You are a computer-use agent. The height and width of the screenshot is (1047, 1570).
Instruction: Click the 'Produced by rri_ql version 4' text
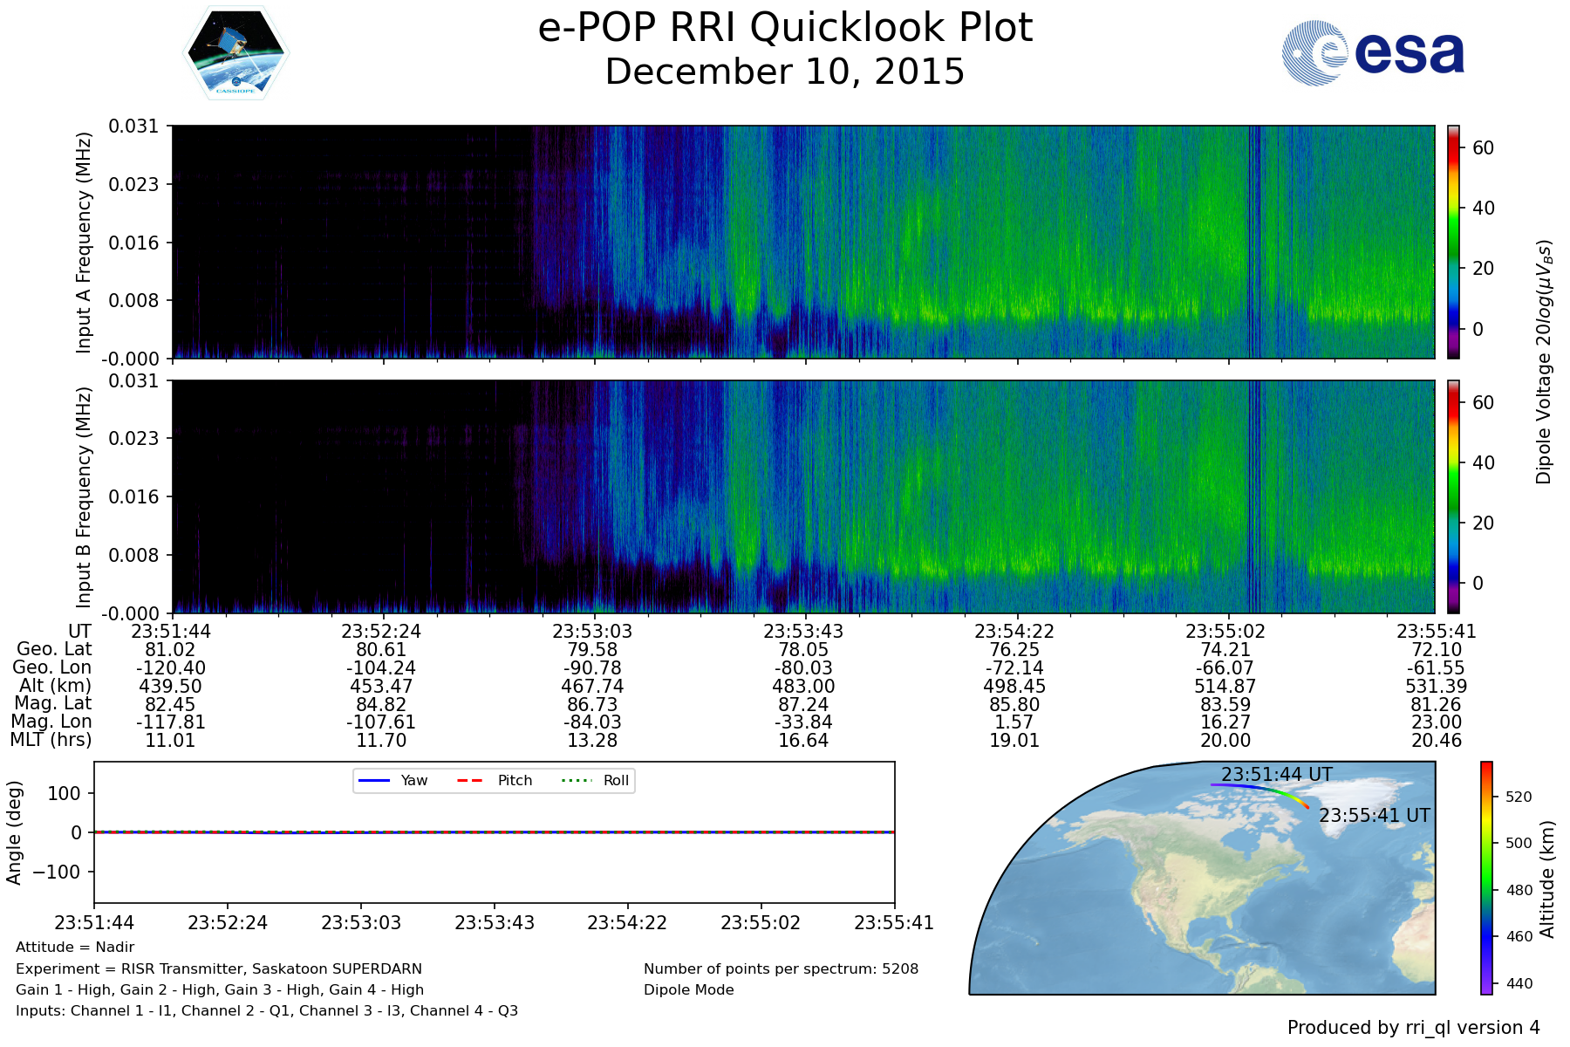[x=1413, y=1028]
